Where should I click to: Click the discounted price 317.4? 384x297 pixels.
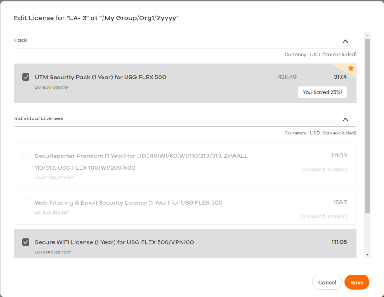(x=340, y=77)
